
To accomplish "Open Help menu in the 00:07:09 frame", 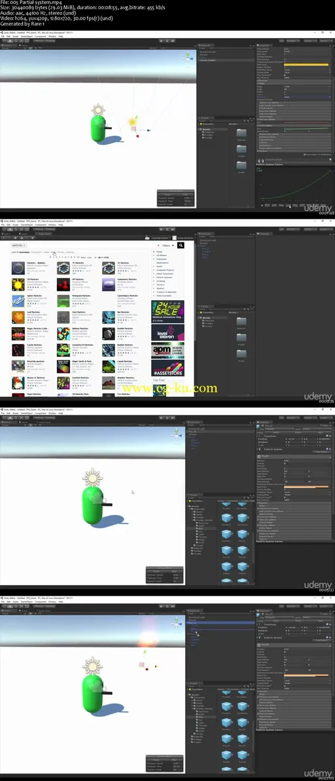I will pos(61,602).
